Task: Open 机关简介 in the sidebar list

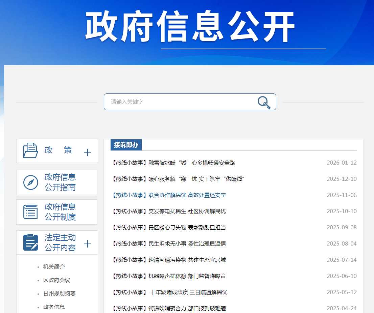Action: (54, 267)
